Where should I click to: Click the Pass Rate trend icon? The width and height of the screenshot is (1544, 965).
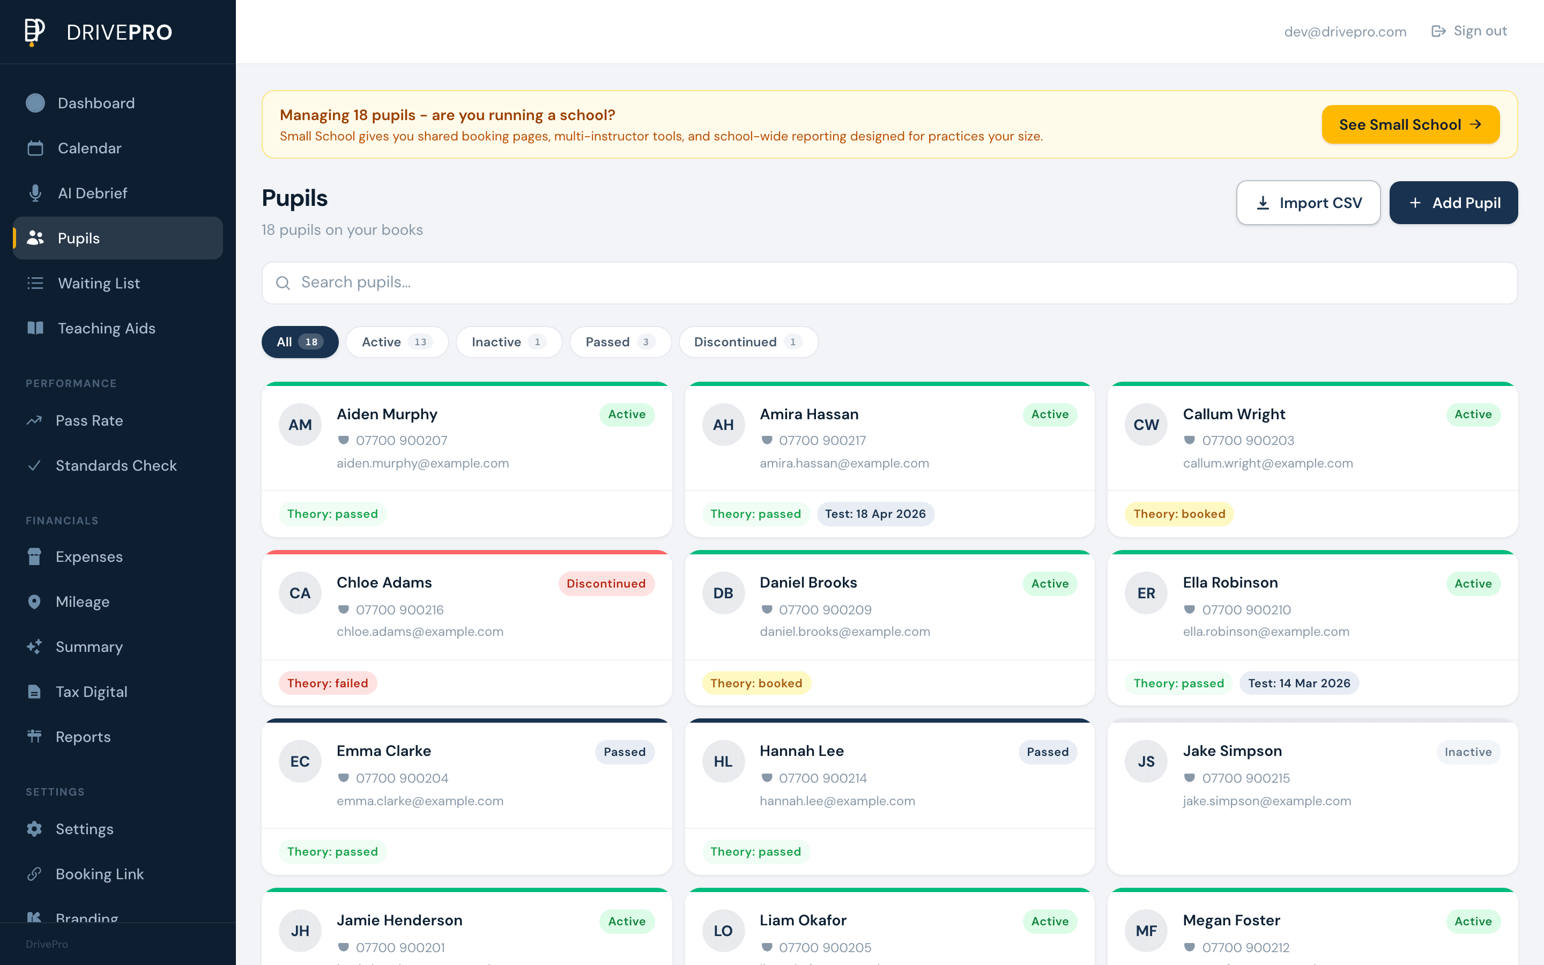[x=34, y=420]
